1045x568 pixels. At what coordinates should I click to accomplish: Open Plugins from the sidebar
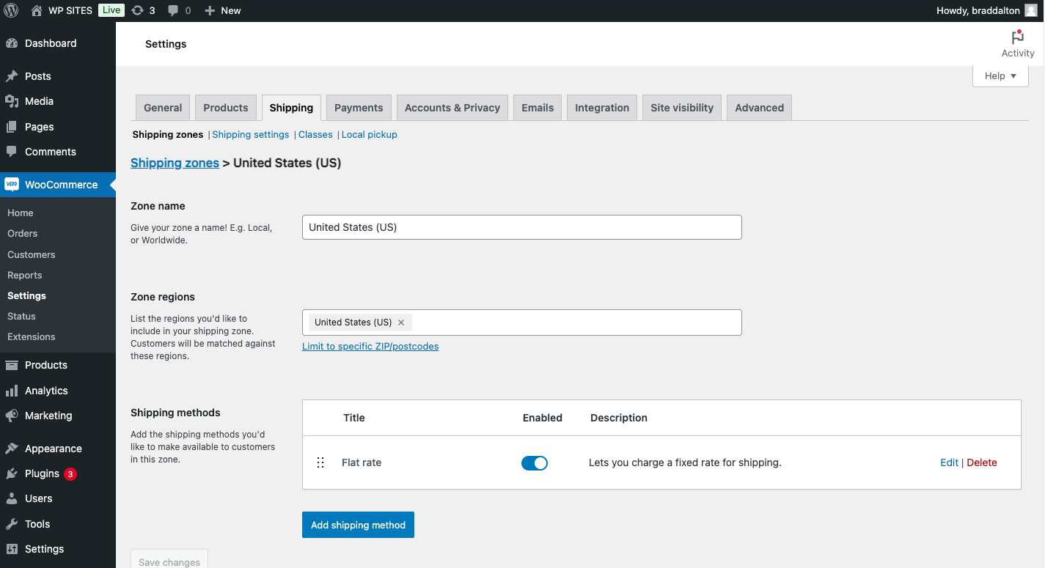pyautogui.click(x=42, y=473)
